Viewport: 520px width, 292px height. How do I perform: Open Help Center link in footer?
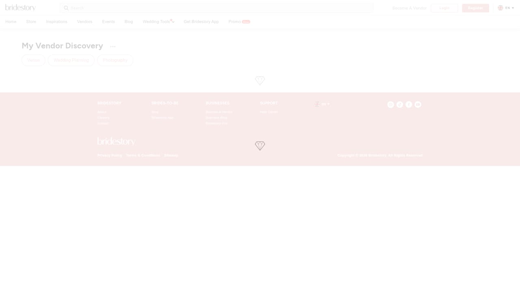click(x=269, y=112)
